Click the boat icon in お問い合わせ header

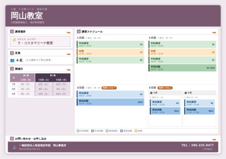click(x=214, y=139)
